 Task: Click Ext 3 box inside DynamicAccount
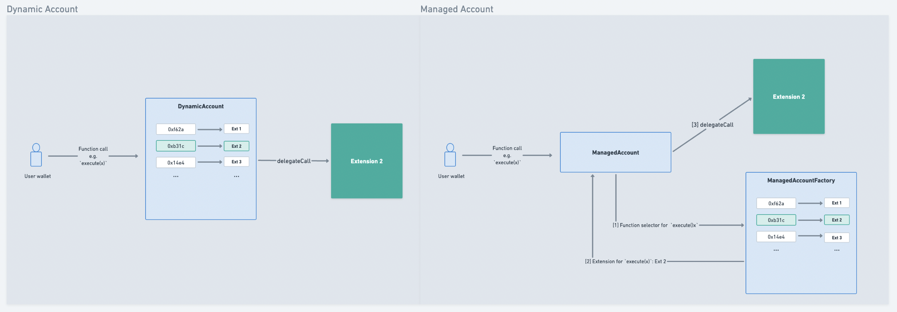coord(236,162)
